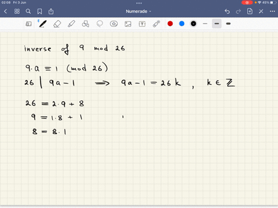Open the page thumbnails grid view
The image size is (278, 208).
tap(17, 12)
